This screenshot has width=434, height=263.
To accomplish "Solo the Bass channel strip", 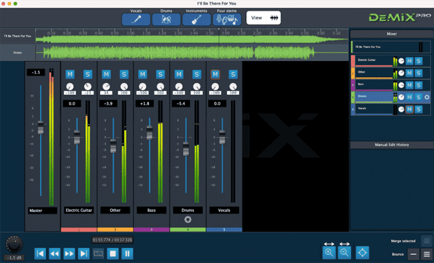I will tap(160, 74).
